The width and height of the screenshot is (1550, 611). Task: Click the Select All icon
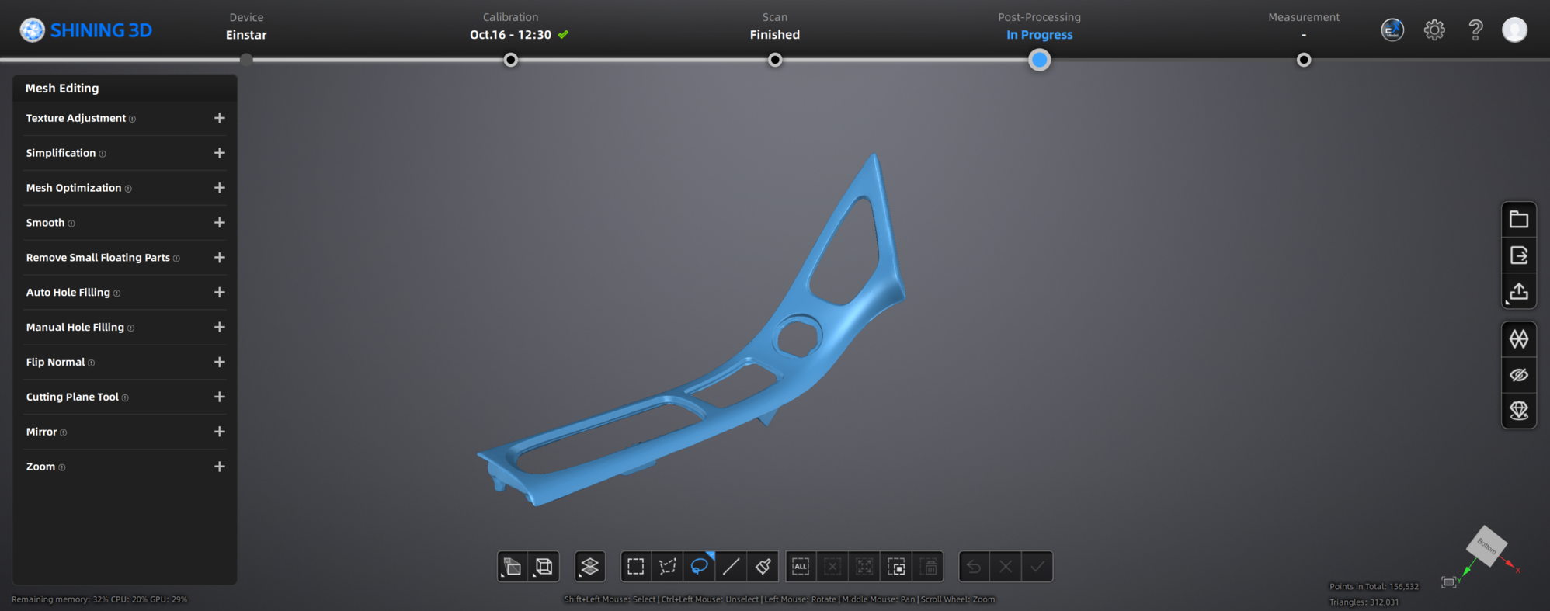[801, 567]
